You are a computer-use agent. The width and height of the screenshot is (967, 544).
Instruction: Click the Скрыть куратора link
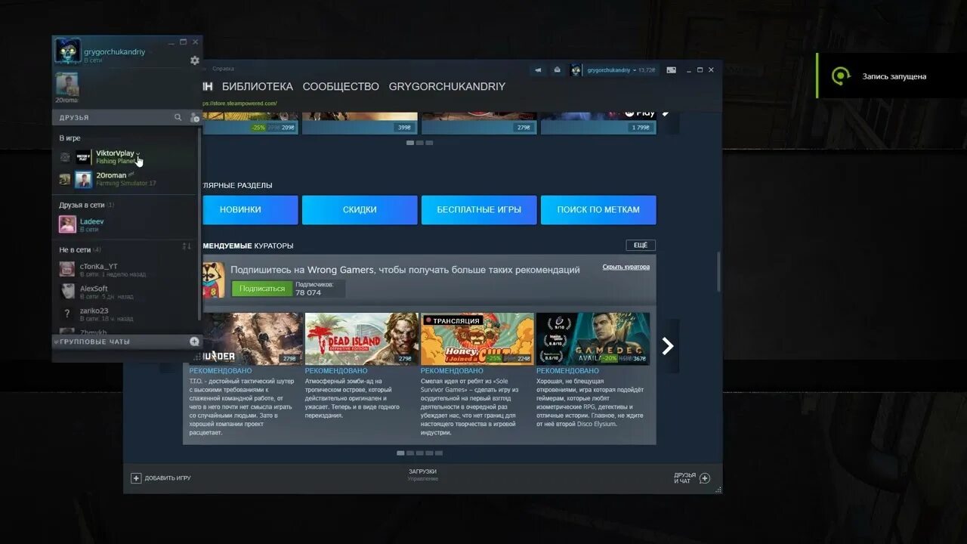pos(626,267)
